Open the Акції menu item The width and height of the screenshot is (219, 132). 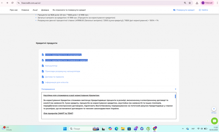pos(35,10)
